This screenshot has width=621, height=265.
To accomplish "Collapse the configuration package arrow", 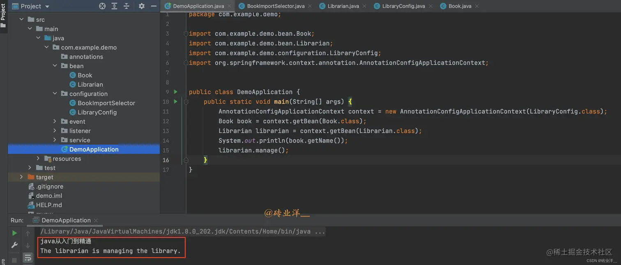I will pyautogui.click(x=55, y=94).
